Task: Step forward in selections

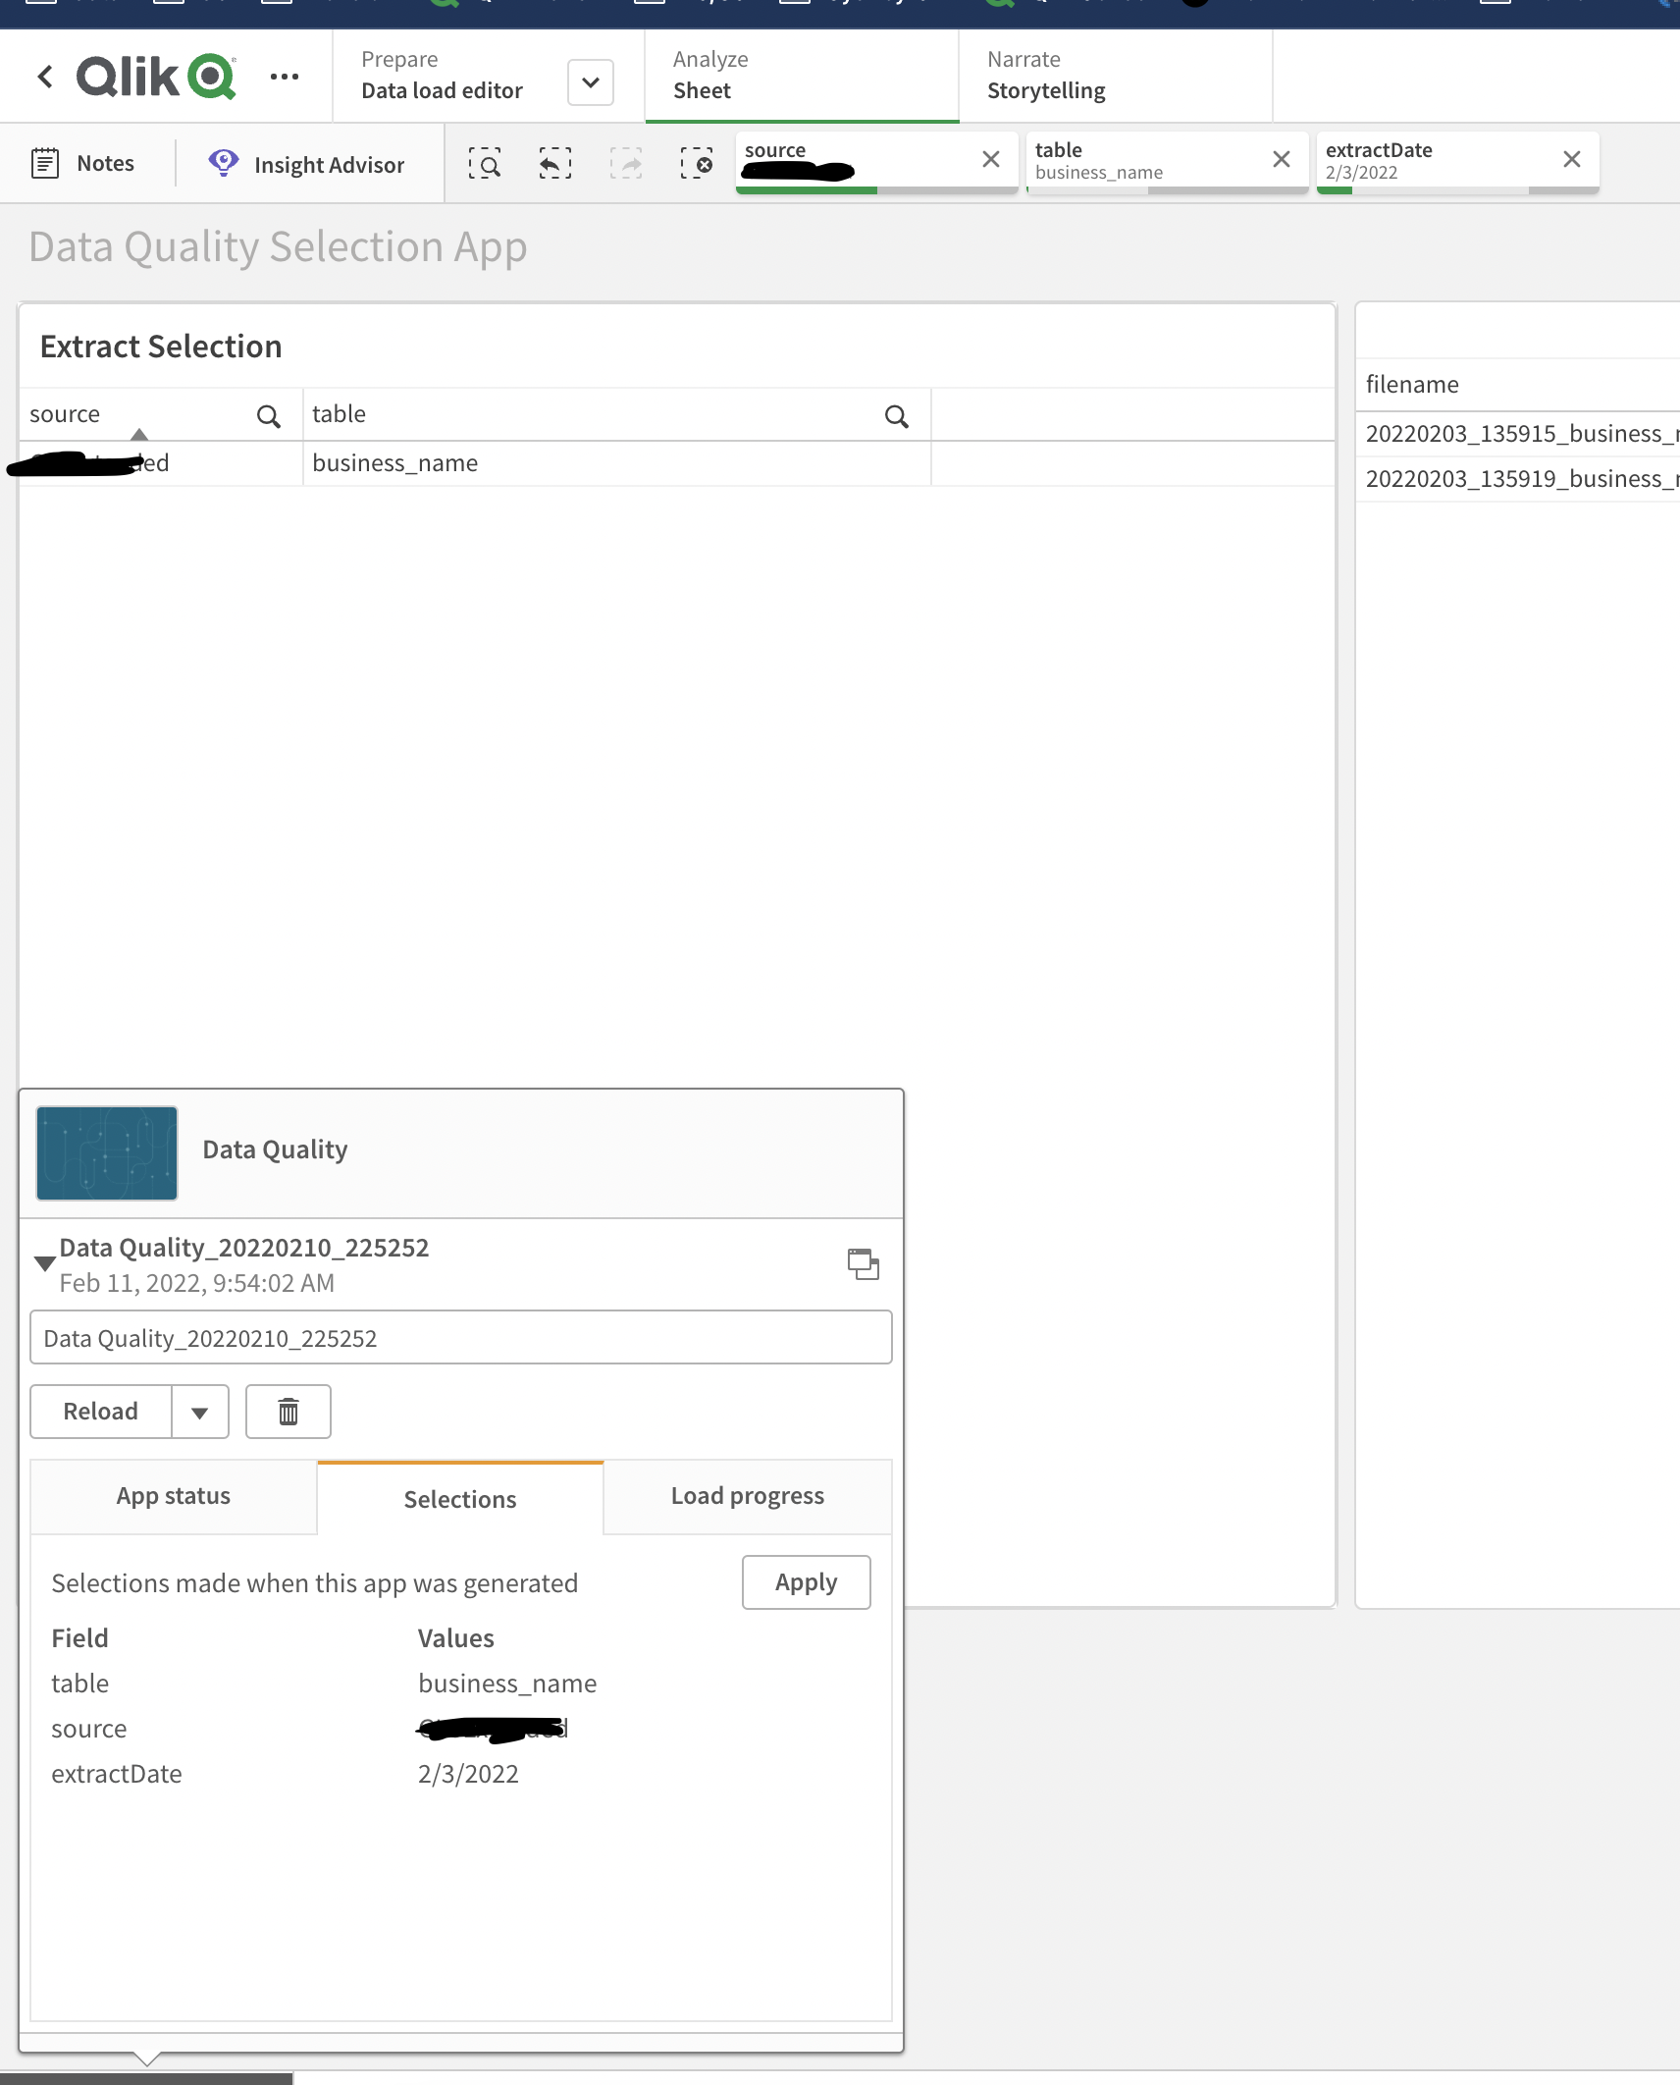Action: point(626,163)
